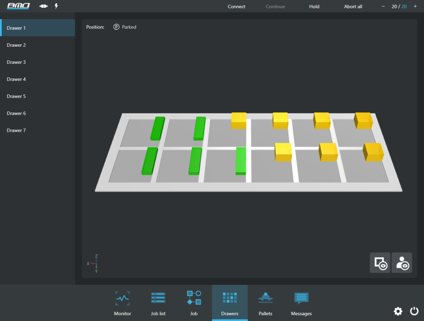Select the yellow cube at top right corner
Image resolution: width=424 pixels, height=321 pixels.
coord(364,121)
